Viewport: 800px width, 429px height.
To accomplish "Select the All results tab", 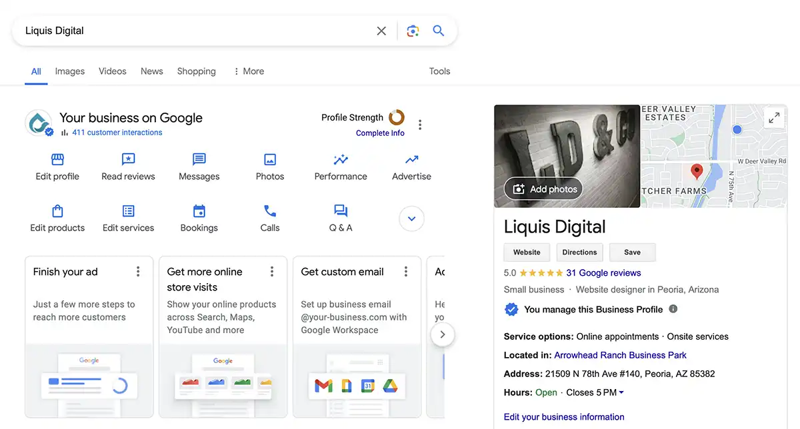I will [x=36, y=71].
